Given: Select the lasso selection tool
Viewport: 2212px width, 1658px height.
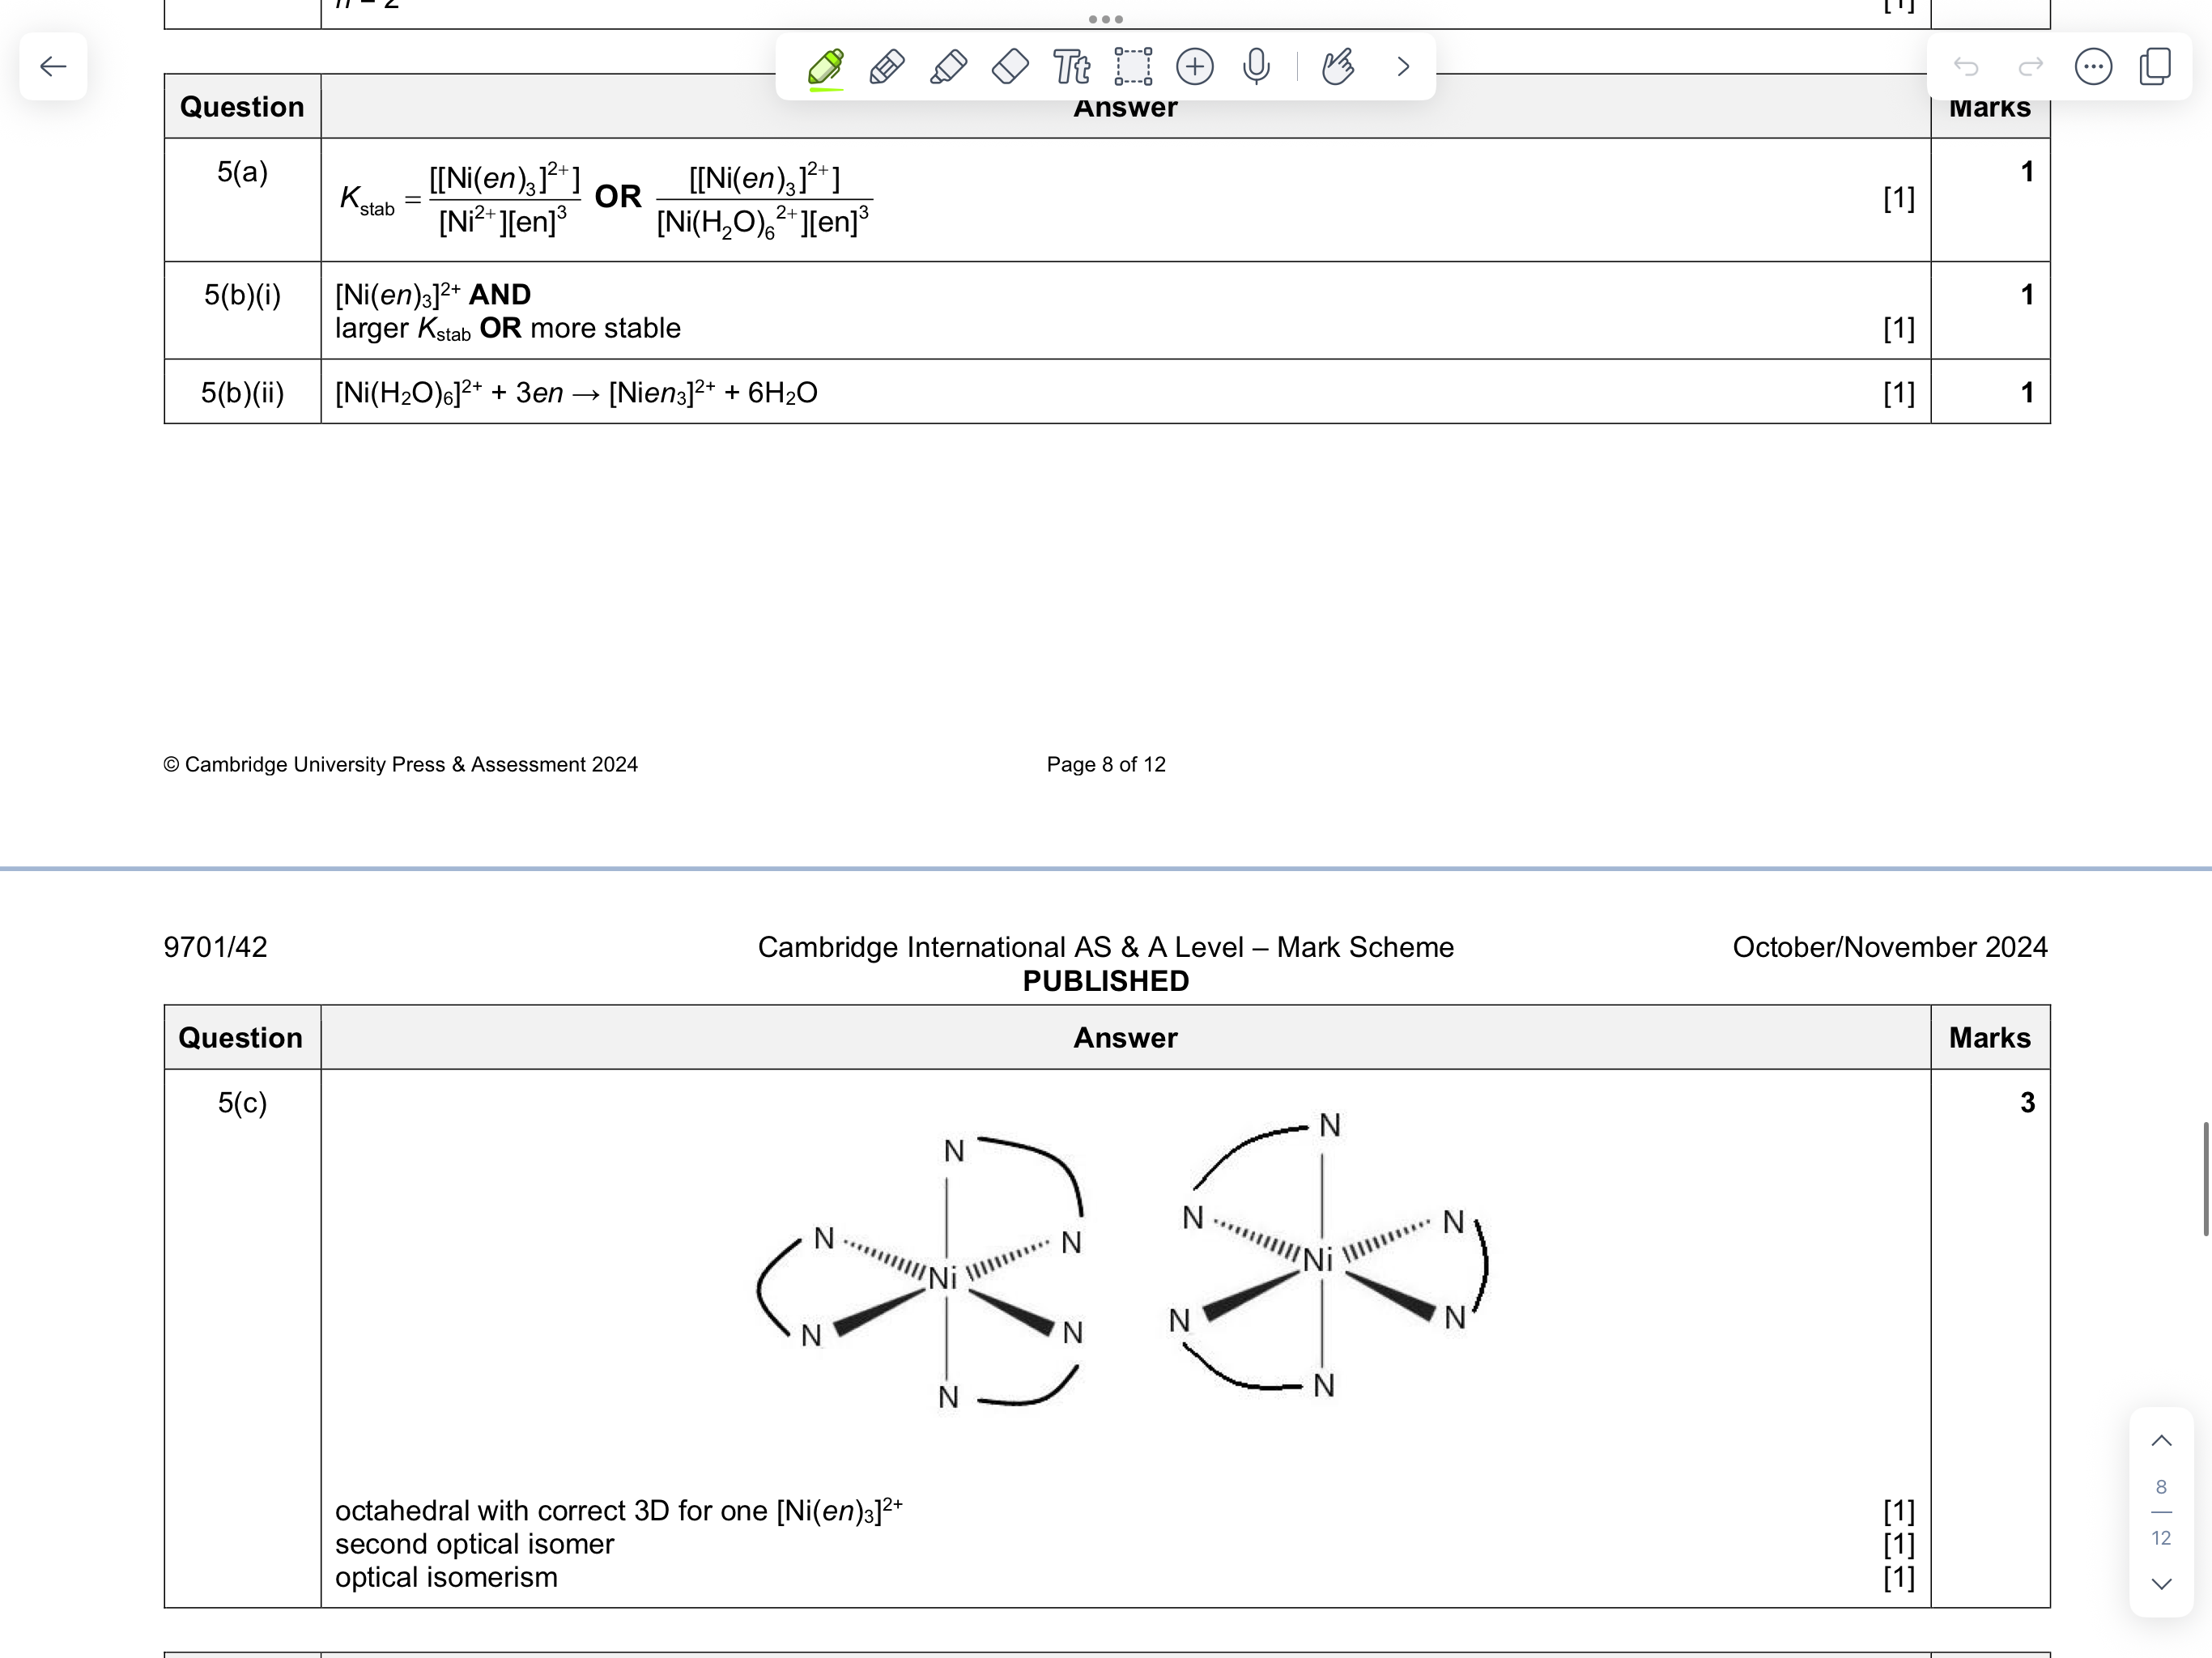Looking at the screenshot, I should click(1133, 67).
